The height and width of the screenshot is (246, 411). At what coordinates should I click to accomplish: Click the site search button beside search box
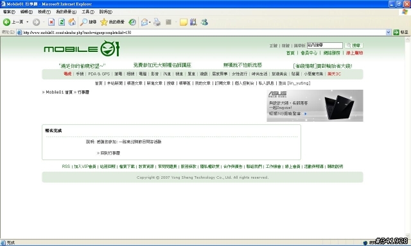[354, 45]
